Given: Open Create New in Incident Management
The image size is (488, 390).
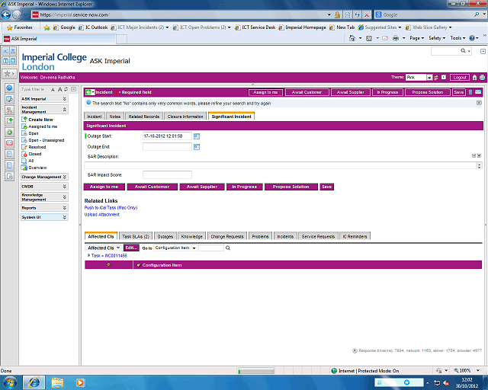Looking at the screenshot, I should (x=40, y=120).
